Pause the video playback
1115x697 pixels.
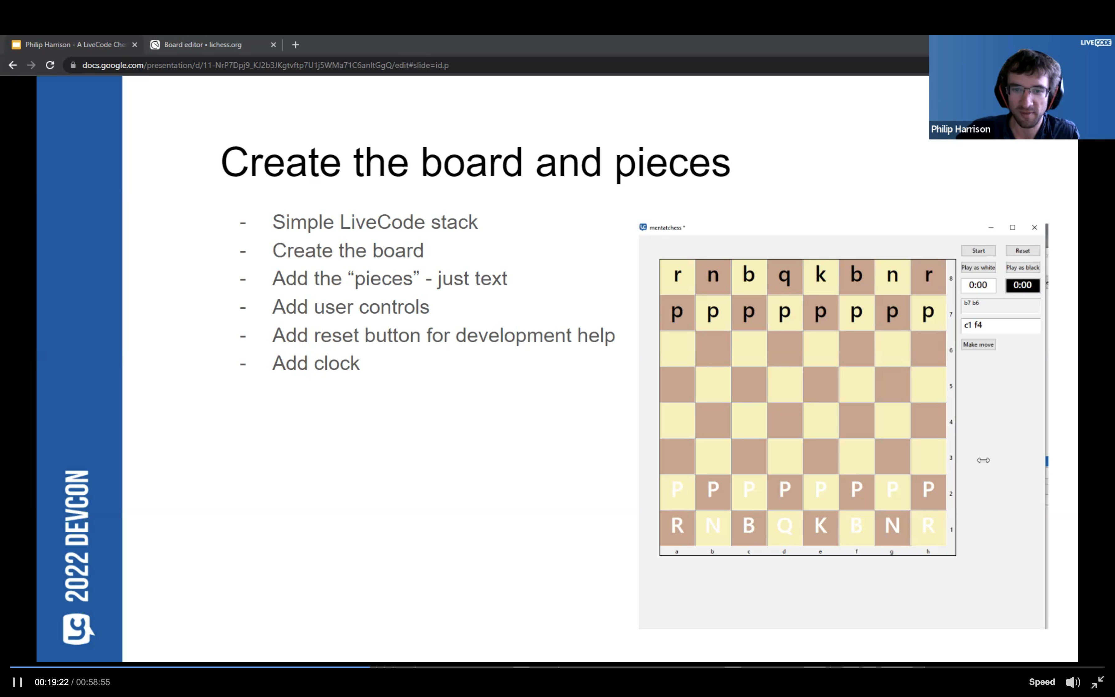click(x=17, y=682)
